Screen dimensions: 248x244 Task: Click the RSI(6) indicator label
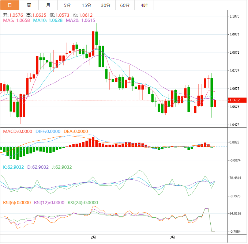click(16, 202)
